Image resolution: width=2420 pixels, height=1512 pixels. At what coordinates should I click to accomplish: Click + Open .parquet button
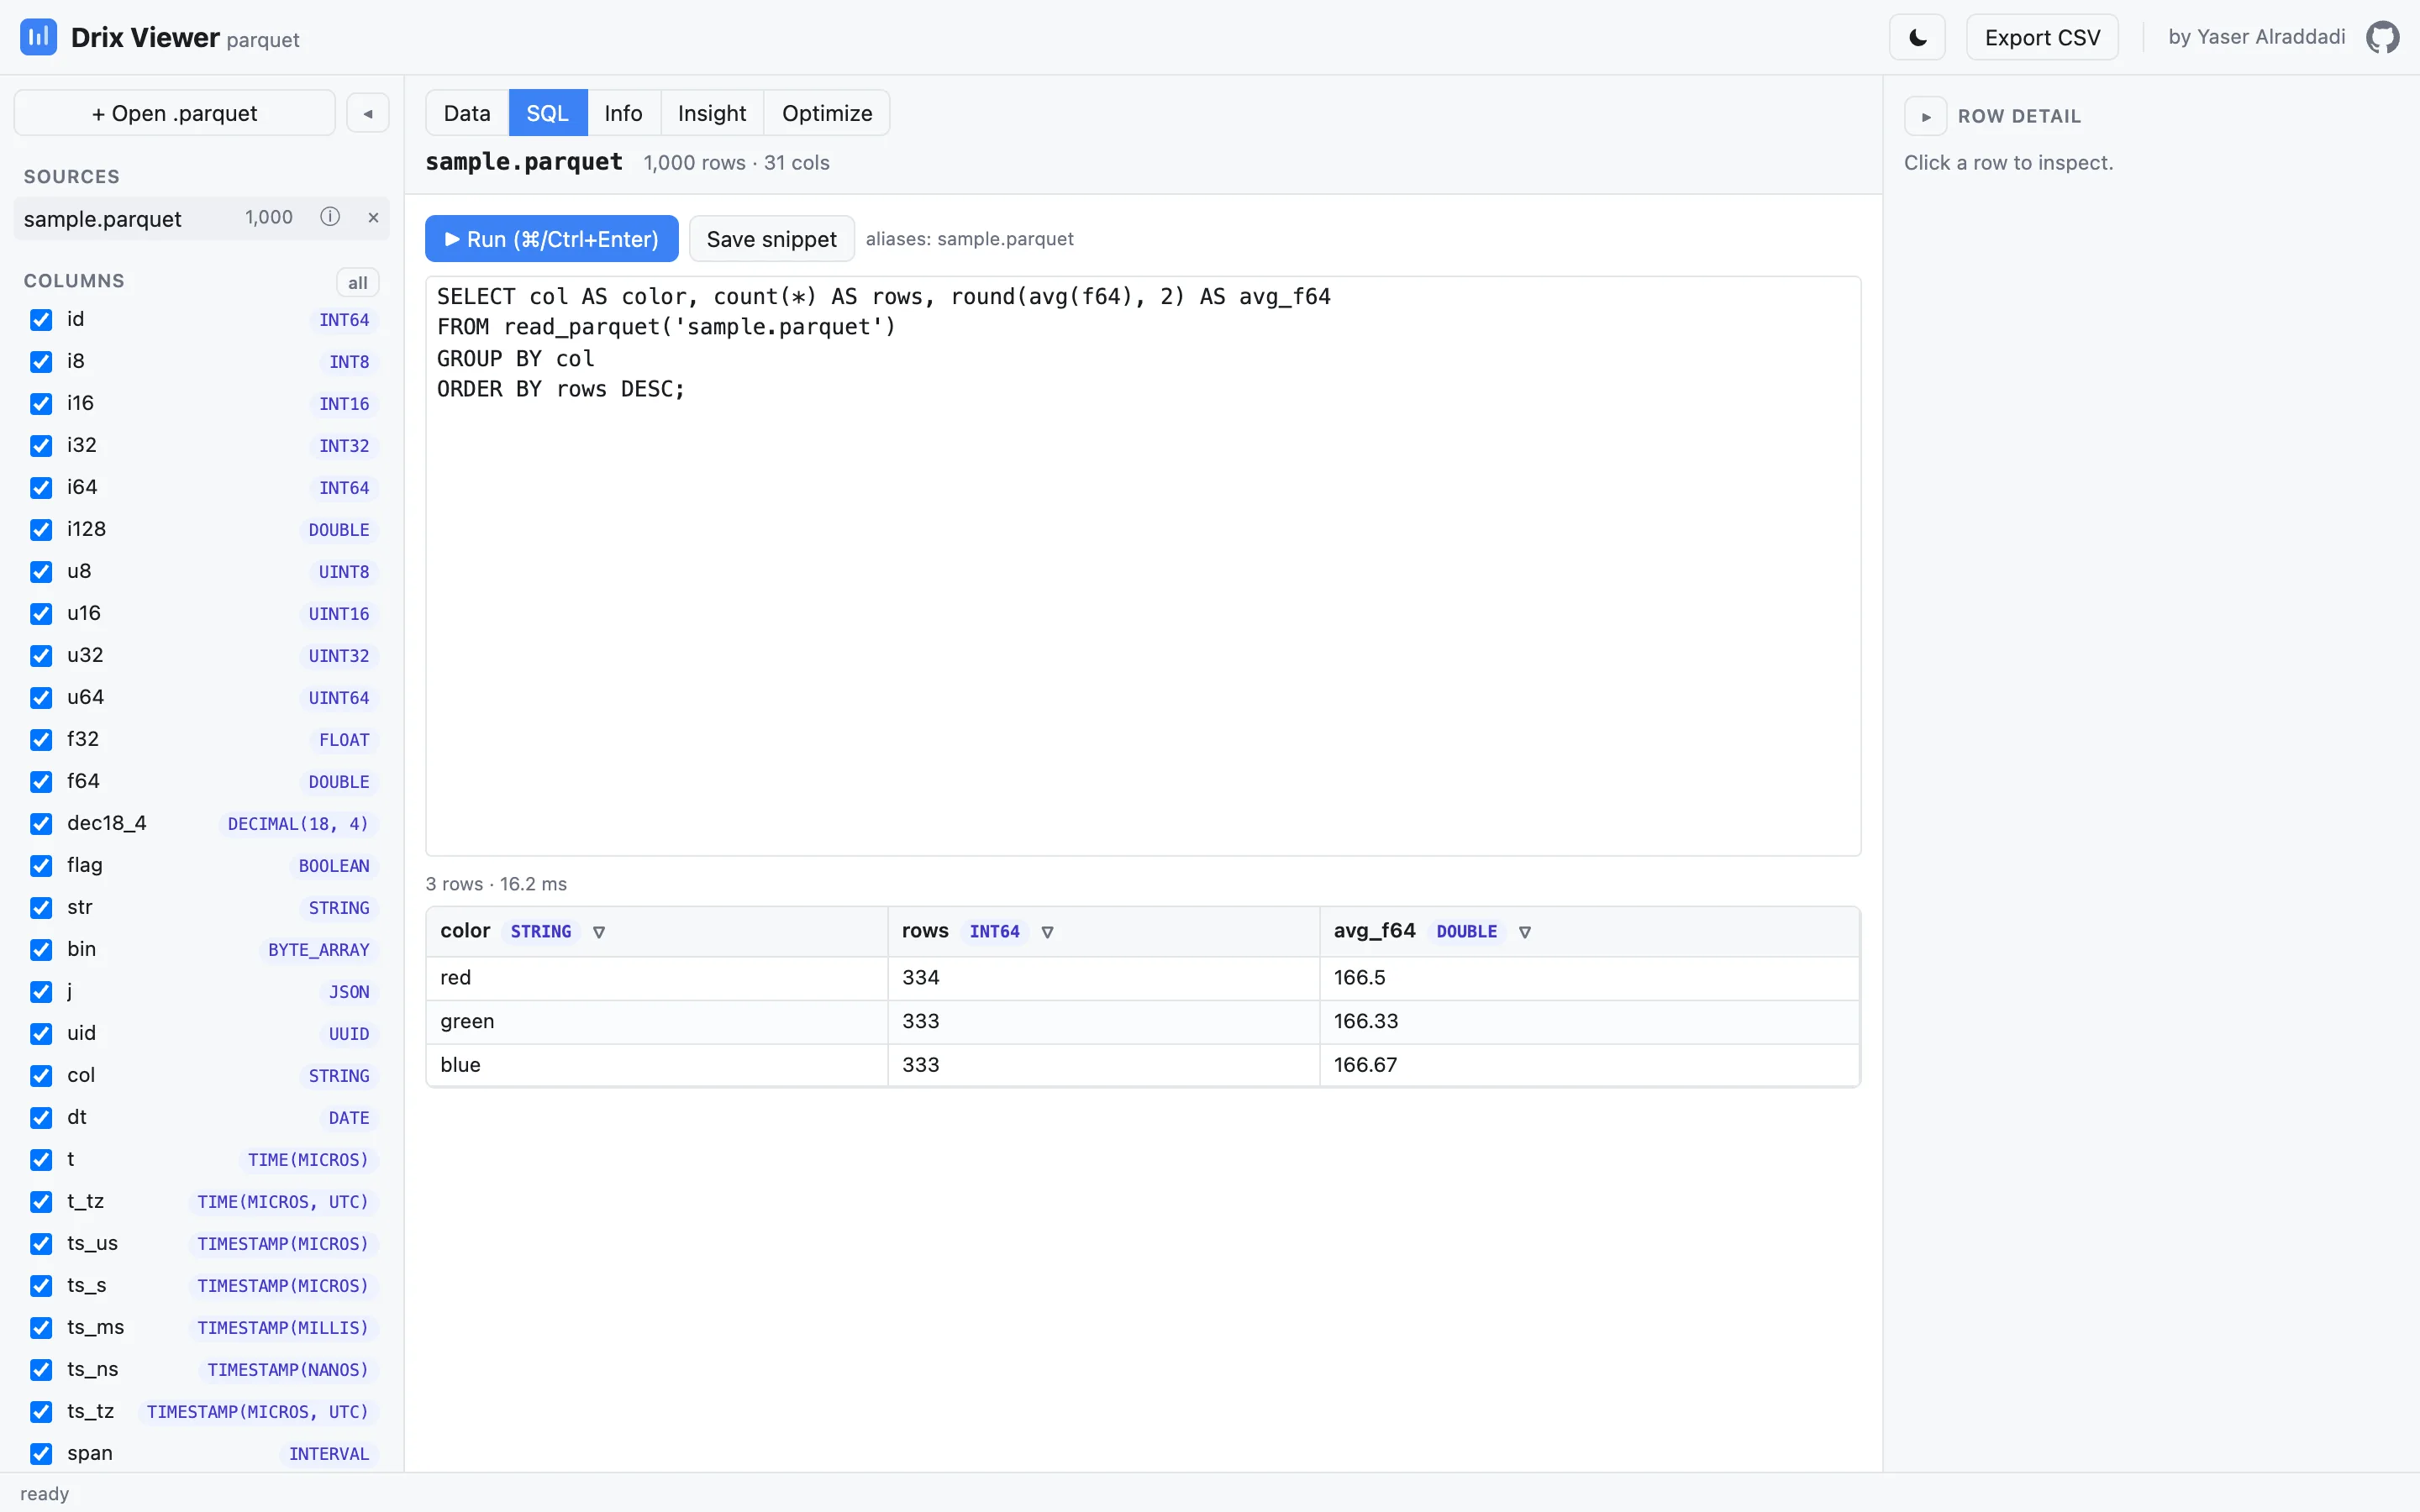(x=175, y=113)
